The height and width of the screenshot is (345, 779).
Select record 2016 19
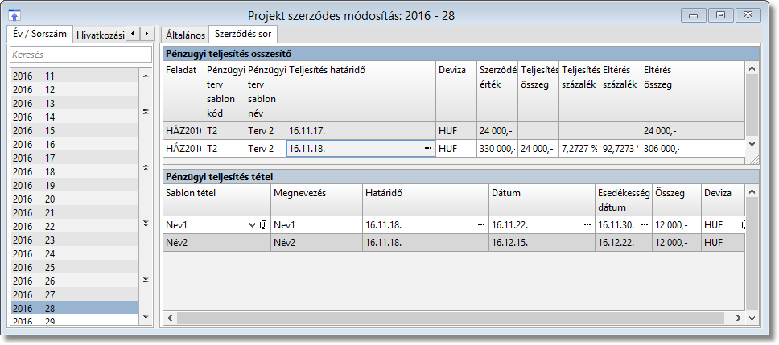(x=74, y=185)
